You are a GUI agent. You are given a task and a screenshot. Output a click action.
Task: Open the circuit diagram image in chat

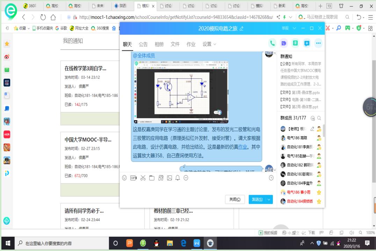click(181, 92)
